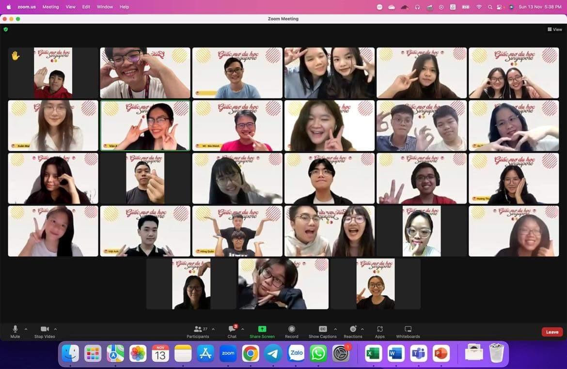The height and width of the screenshot is (369, 567).
Task: Start sharing with Share Screen
Action: click(262, 332)
